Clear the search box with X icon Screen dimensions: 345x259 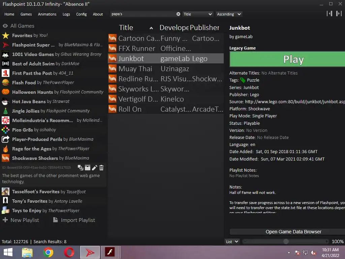click(x=178, y=14)
